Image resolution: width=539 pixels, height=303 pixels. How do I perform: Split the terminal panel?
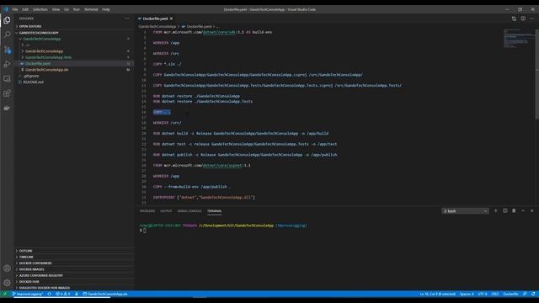point(505,211)
